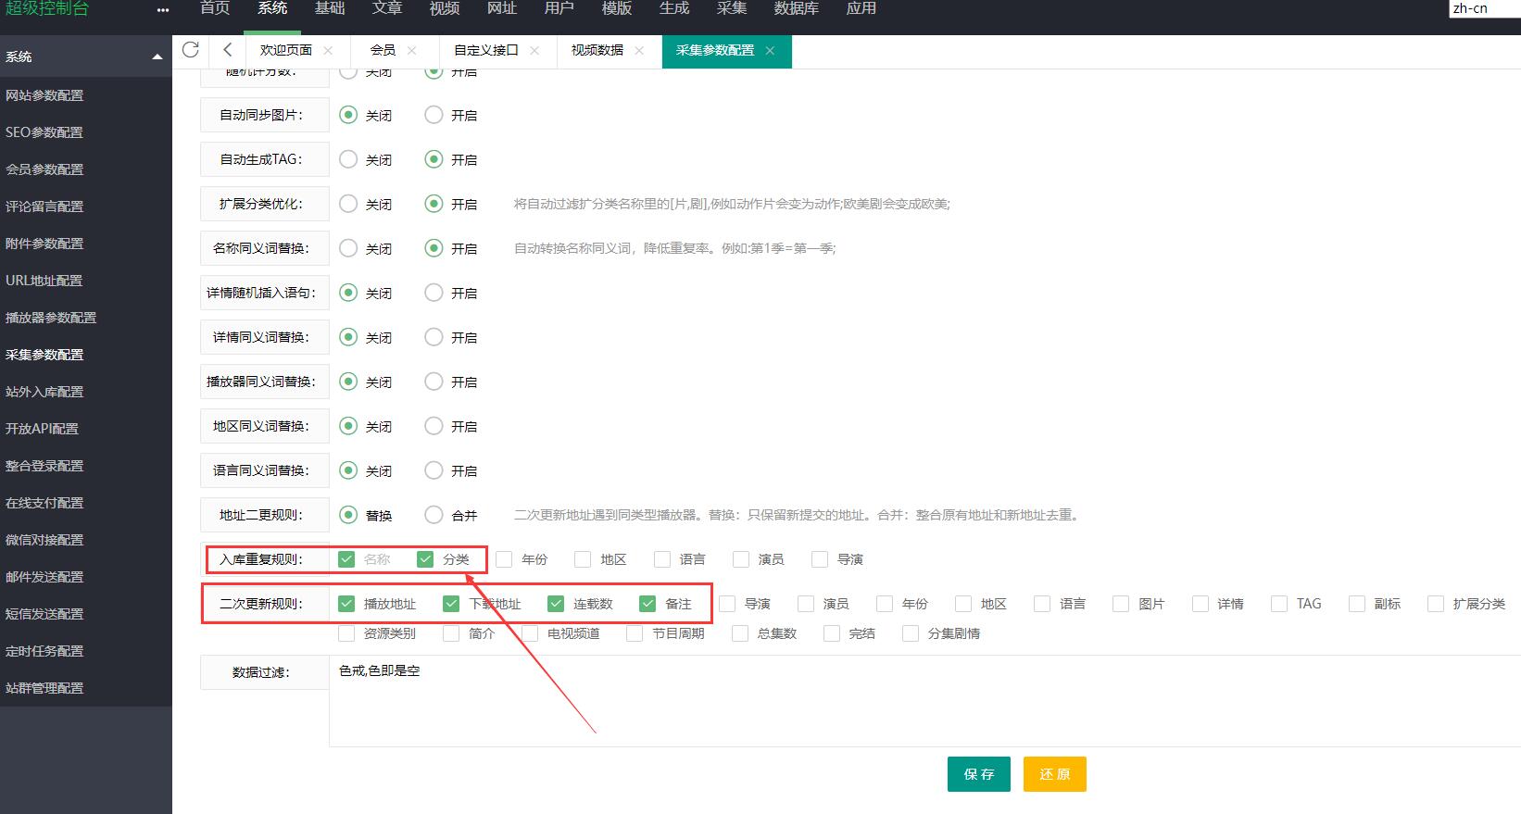Open 站外入库配置 in sidebar

click(44, 392)
